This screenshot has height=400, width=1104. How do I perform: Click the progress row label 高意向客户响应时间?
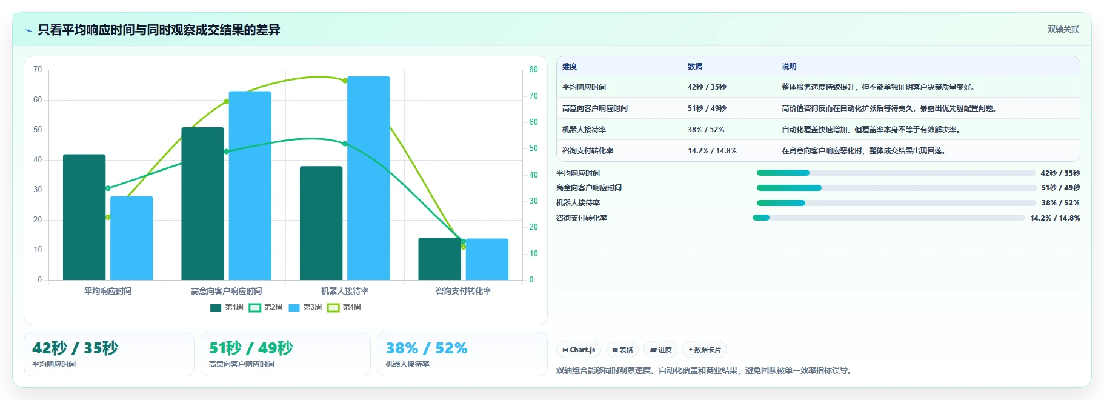click(589, 188)
